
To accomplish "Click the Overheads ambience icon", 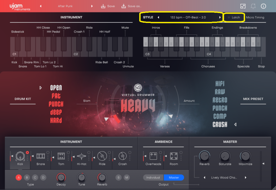I will coord(153,156).
